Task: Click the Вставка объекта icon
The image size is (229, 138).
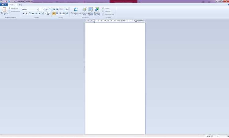Action: (97, 9)
